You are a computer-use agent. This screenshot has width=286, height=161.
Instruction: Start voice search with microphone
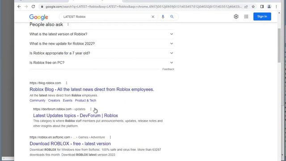pyautogui.click(x=163, y=17)
